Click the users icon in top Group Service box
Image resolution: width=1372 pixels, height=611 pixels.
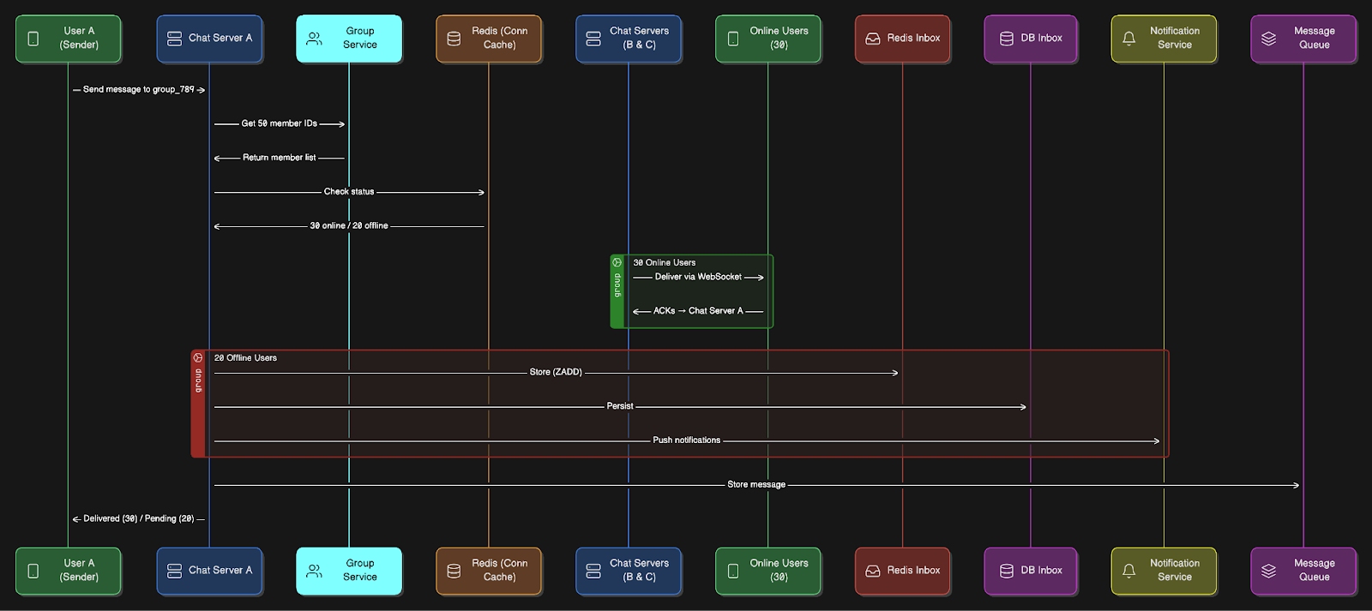tap(315, 39)
